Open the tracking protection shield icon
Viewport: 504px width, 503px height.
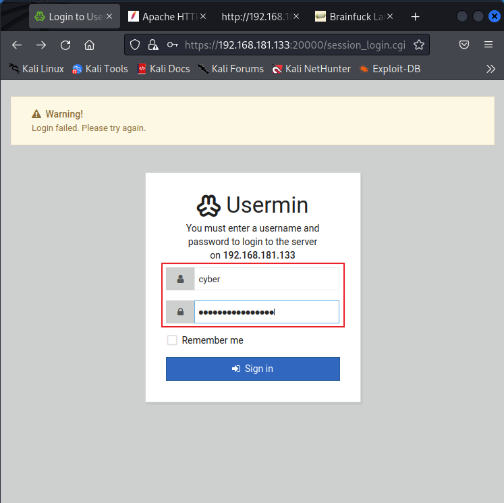pyautogui.click(x=135, y=45)
